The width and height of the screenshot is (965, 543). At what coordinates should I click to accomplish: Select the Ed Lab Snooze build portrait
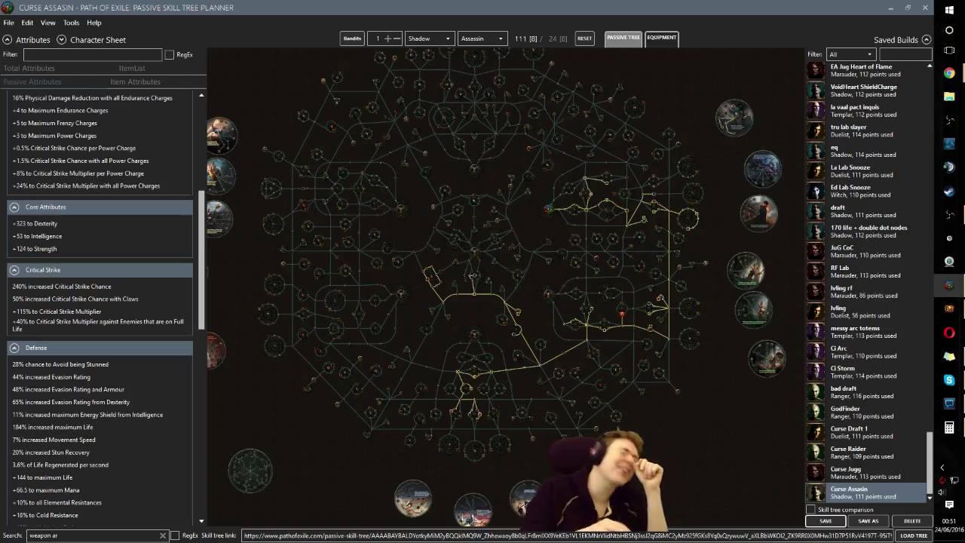pyautogui.click(x=816, y=191)
